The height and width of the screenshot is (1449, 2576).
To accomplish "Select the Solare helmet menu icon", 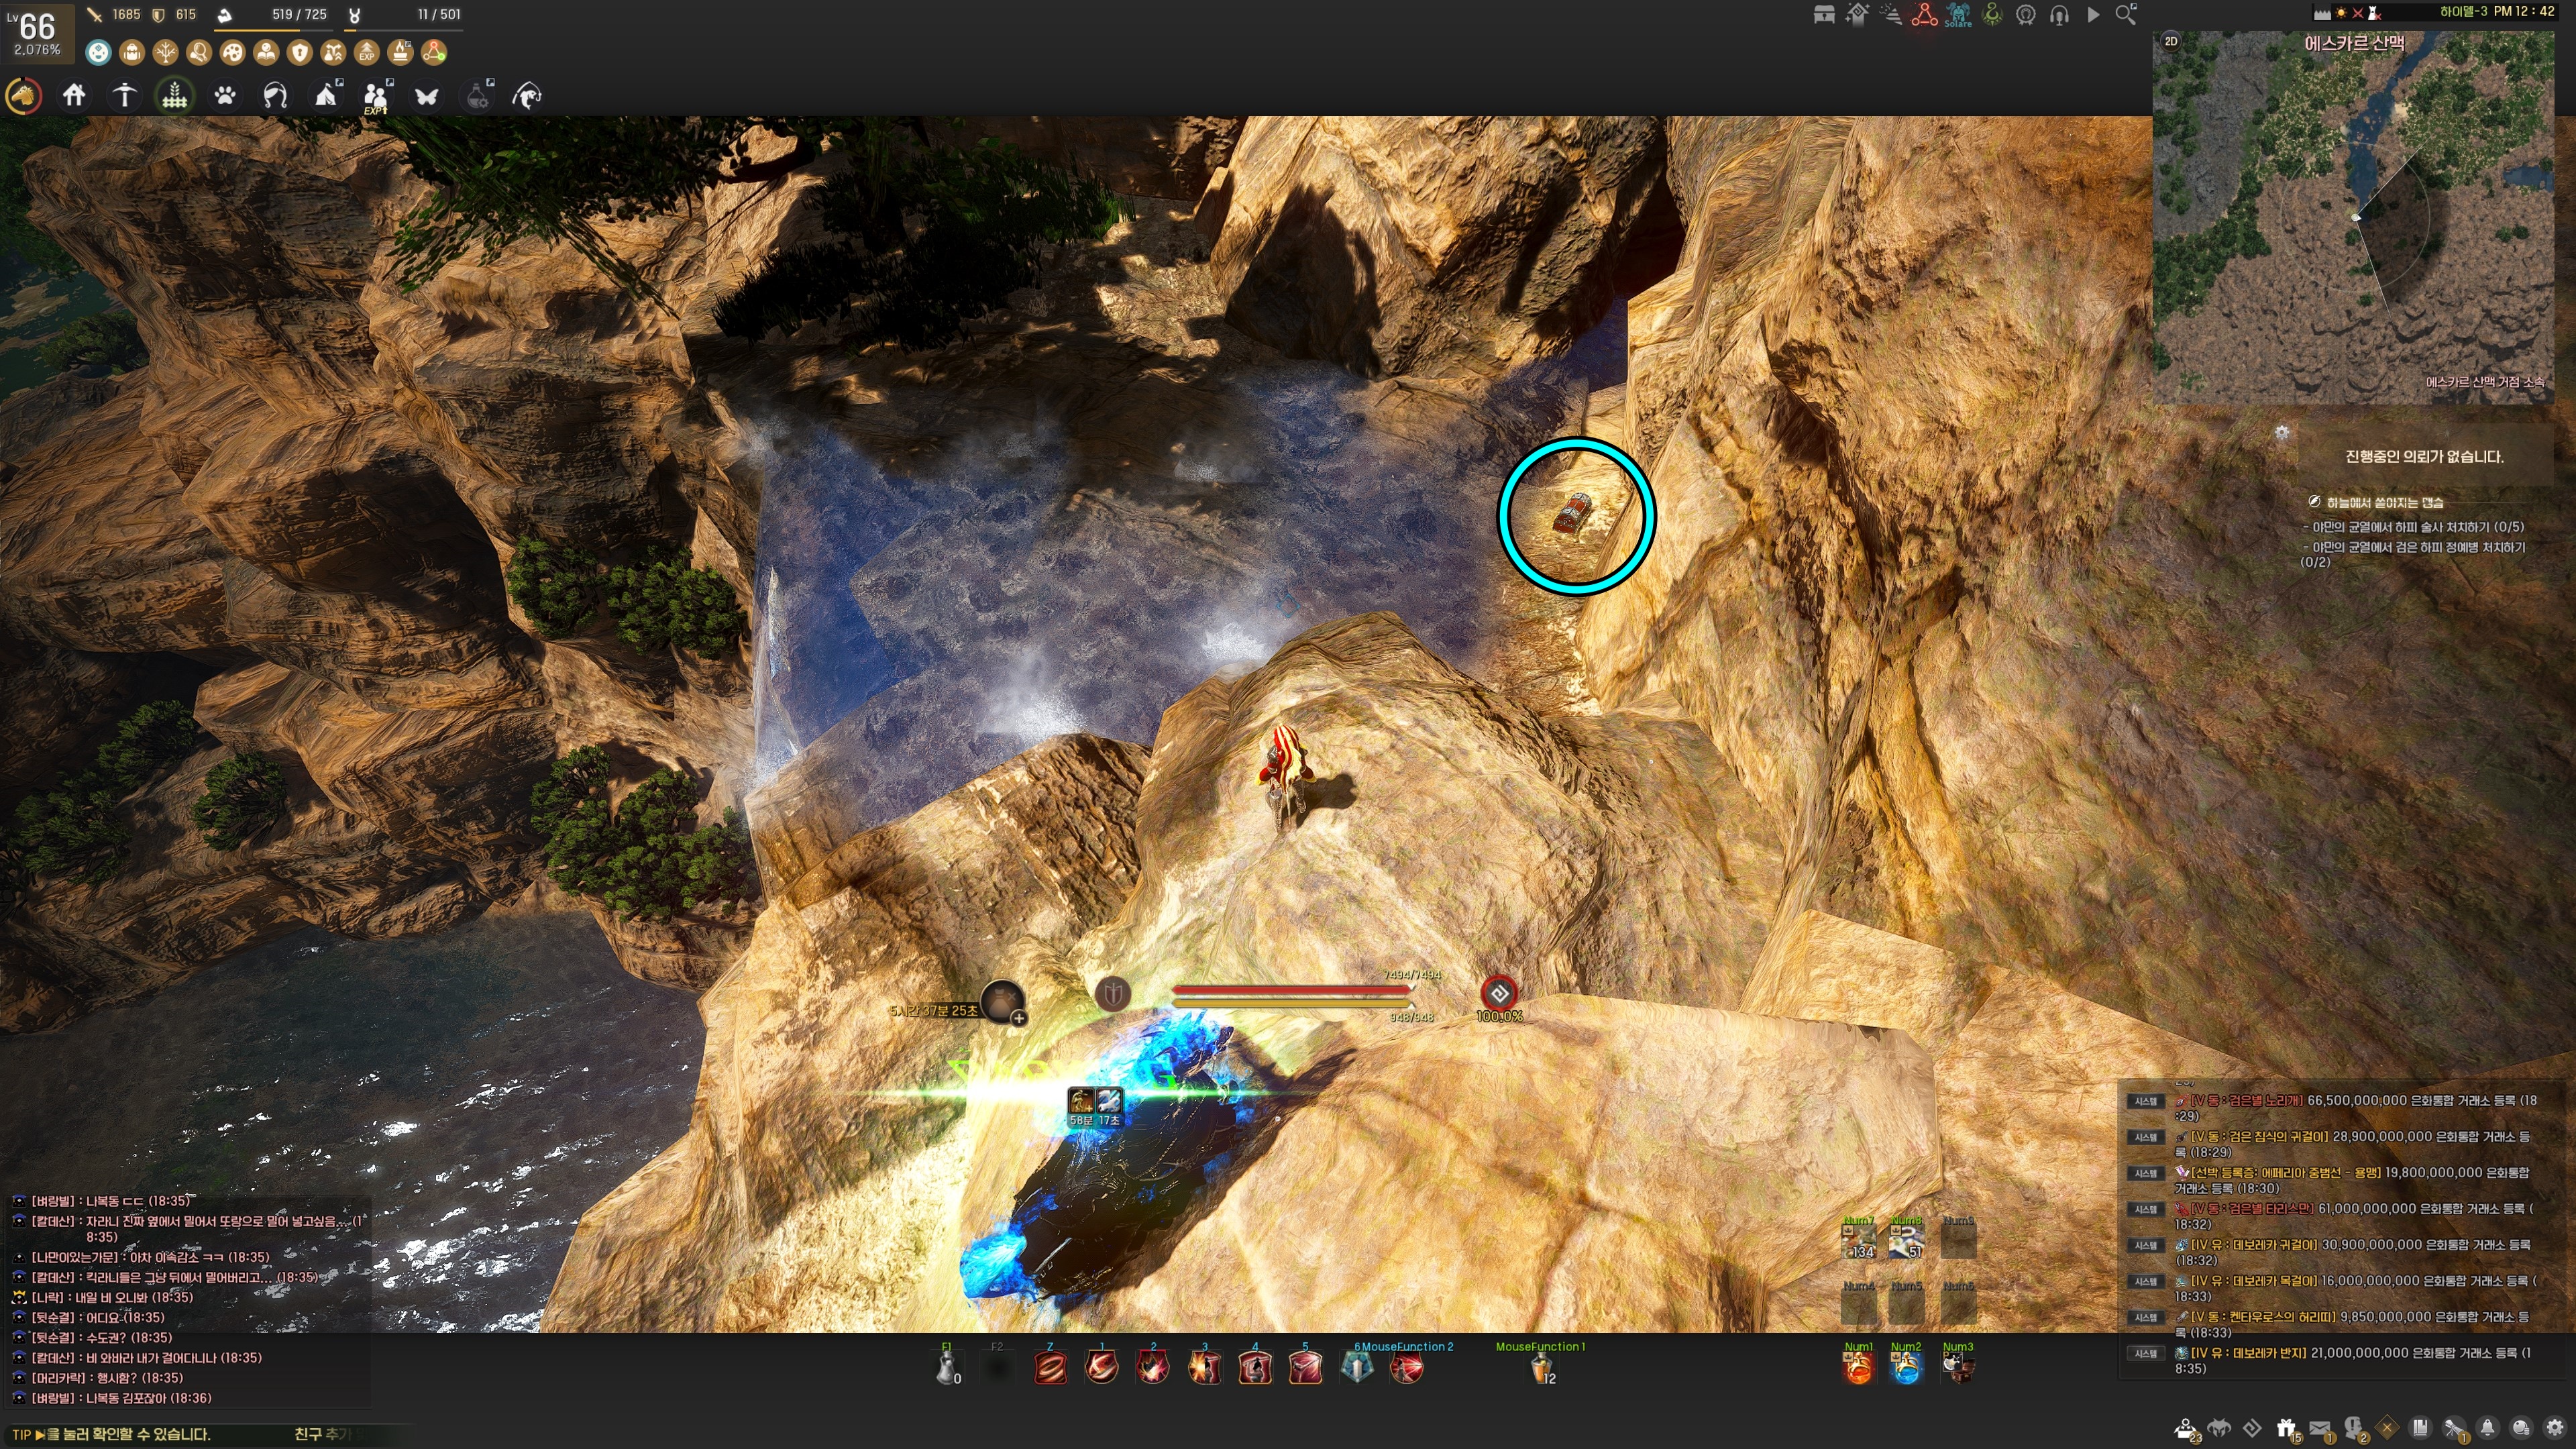I will [1958, 15].
